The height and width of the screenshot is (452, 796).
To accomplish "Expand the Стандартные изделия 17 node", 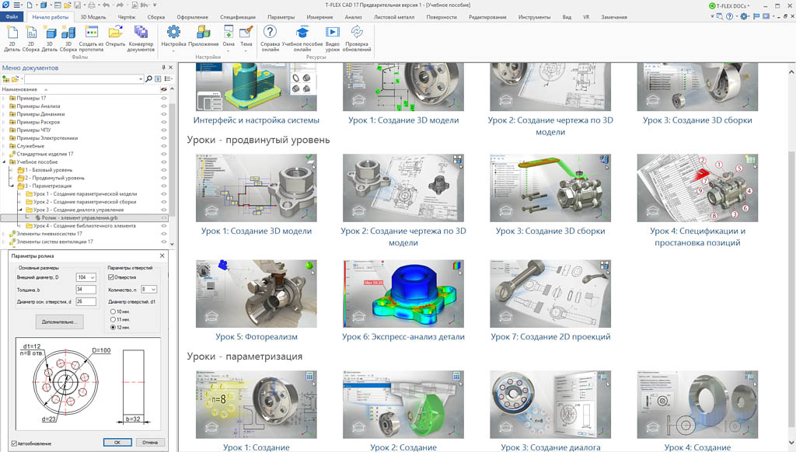I will tap(4, 154).
